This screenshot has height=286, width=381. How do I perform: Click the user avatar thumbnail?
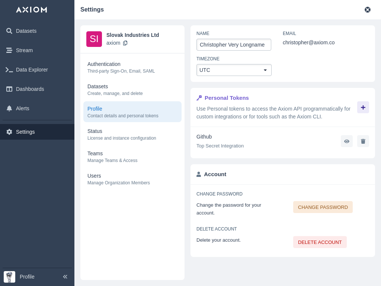point(9,277)
